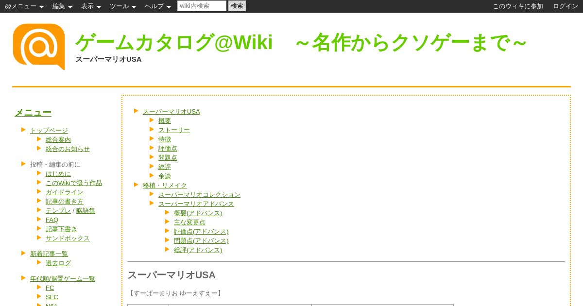Jump to スーパーマリオUSA contents entry
Viewport: 583px width, 306px height.
[x=171, y=111]
